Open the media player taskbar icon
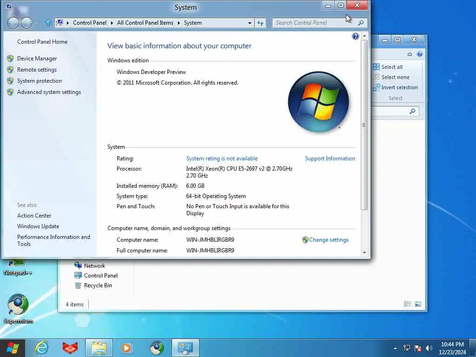The height and width of the screenshot is (357, 476). click(x=127, y=348)
